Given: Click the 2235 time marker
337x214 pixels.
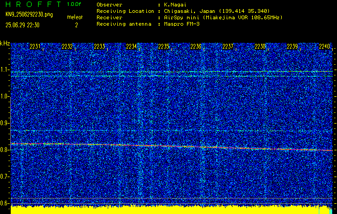Looking at the screenshot, I should click(x=163, y=47).
